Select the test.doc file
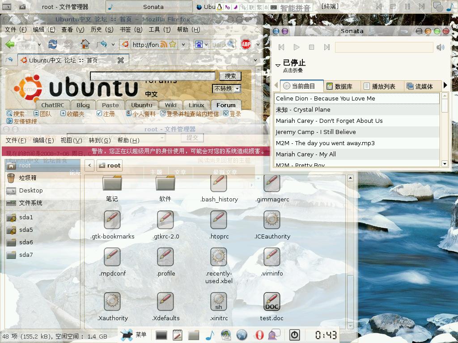This screenshot has height=343, width=458. coord(271,307)
